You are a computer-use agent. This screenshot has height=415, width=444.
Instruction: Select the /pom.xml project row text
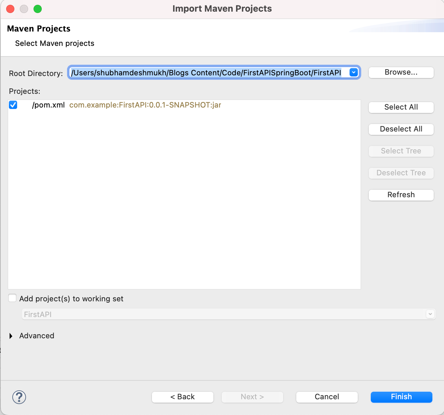coord(48,105)
